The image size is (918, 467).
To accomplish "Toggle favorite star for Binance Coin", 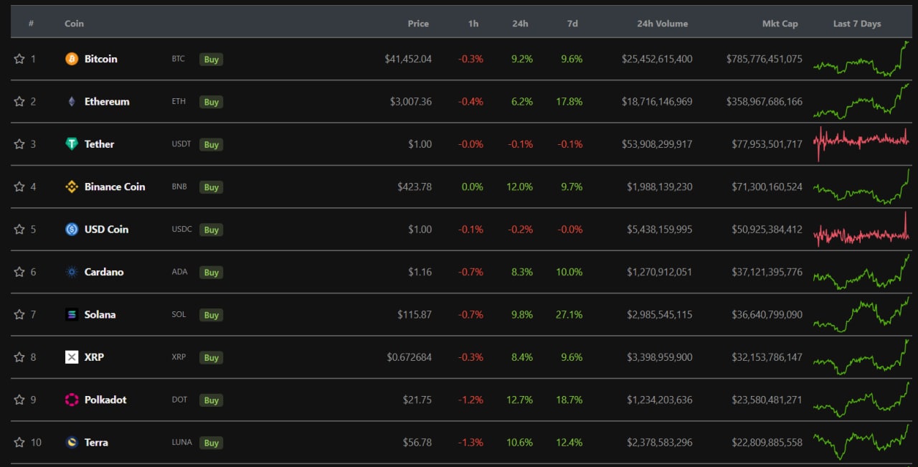I will [x=19, y=187].
